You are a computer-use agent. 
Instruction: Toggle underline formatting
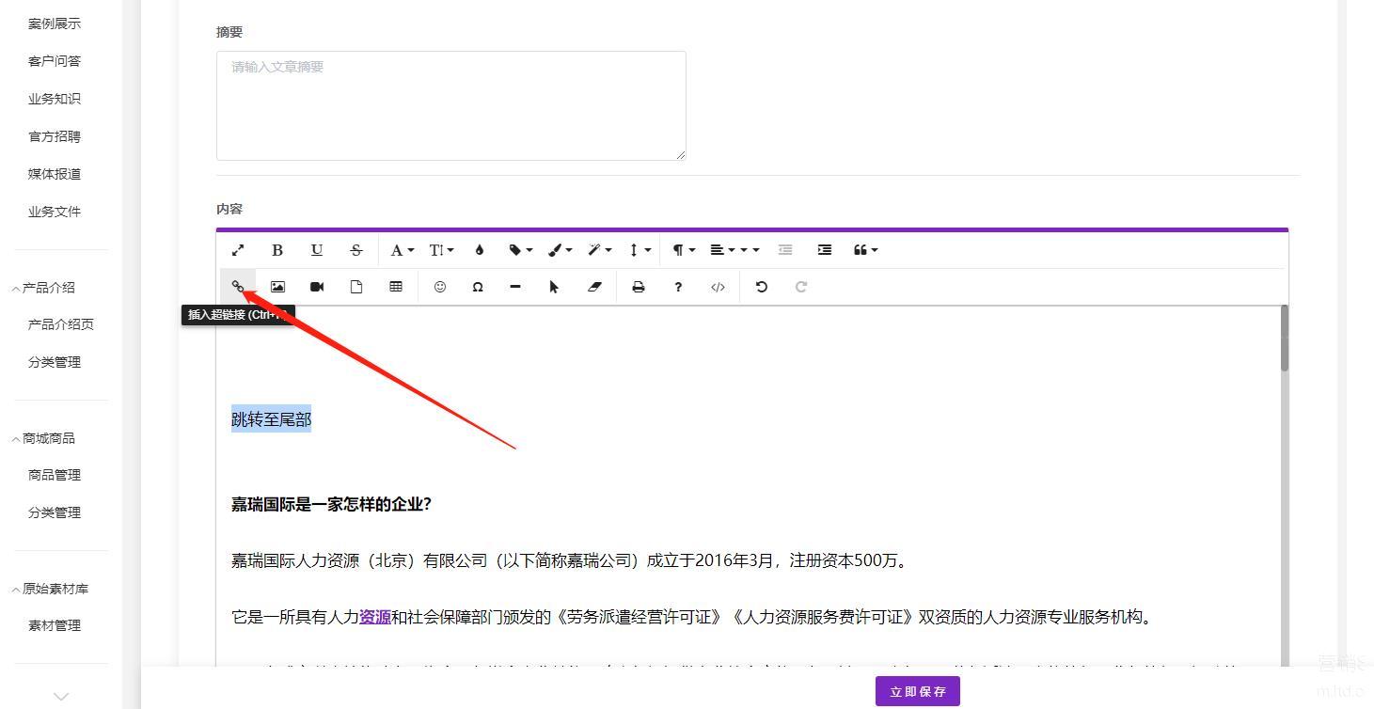tap(317, 250)
